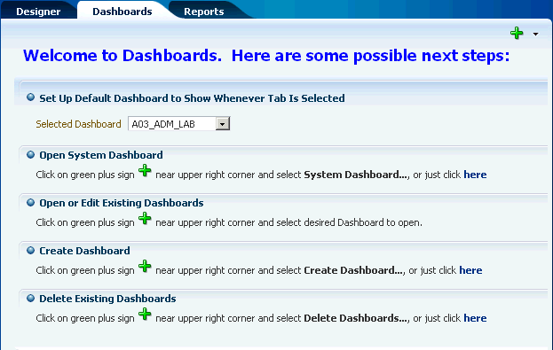This screenshot has width=553, height=350.
Task: Follow the 'here' link for Create Dashboard
Action: click(470, 270)
